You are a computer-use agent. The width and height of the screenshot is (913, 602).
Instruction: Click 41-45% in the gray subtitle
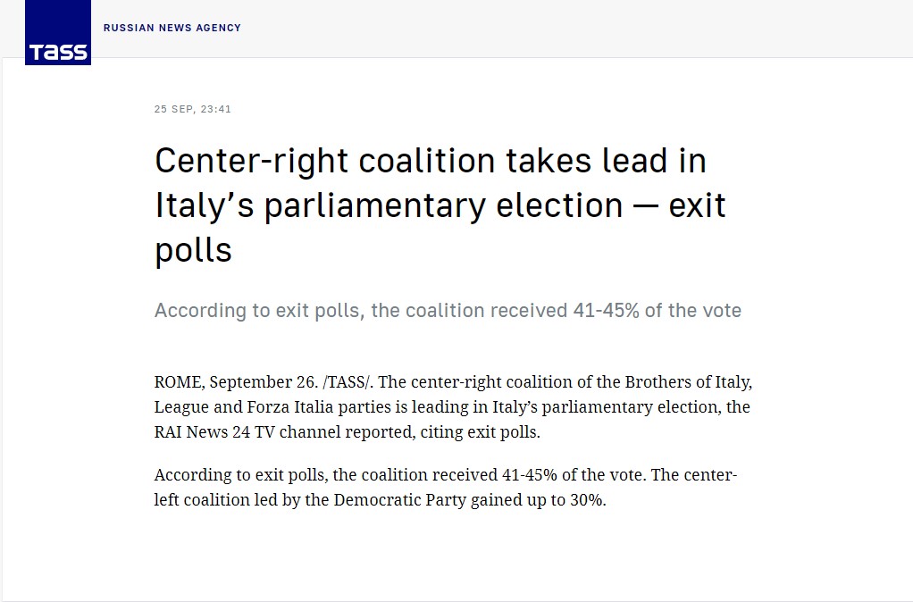click(x=607, y=310)
